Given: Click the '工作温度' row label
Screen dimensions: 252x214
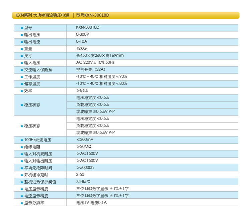Looking at the screenshot, I should coord(32,77).
